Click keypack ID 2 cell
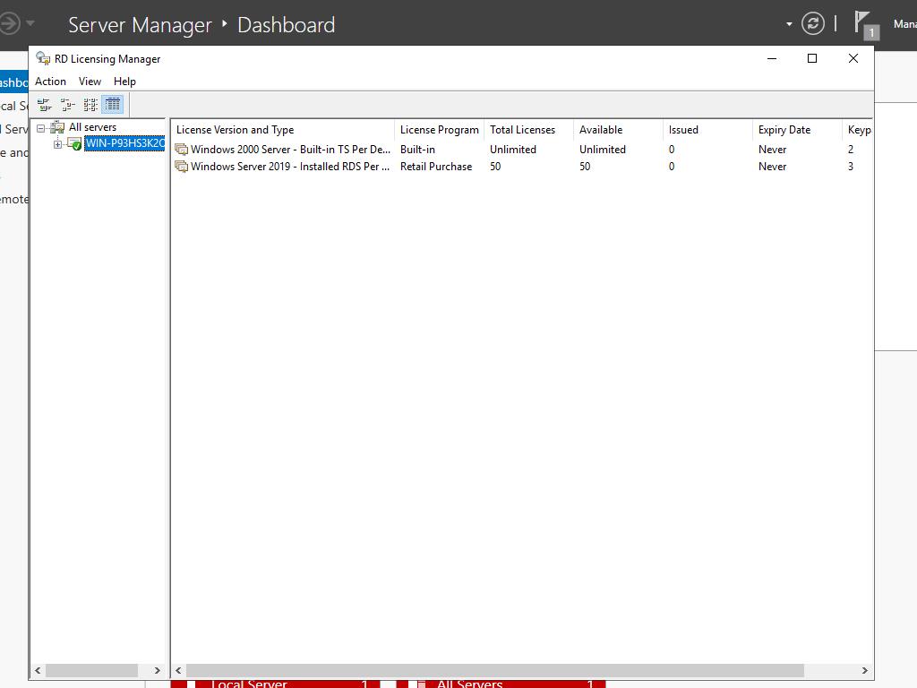This screenshot has width=917, height=688. [851, 150]
